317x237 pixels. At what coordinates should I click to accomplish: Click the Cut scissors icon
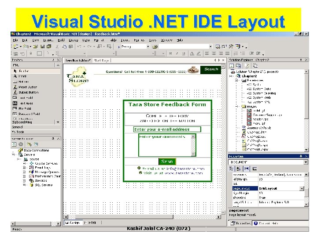[57, 47]
